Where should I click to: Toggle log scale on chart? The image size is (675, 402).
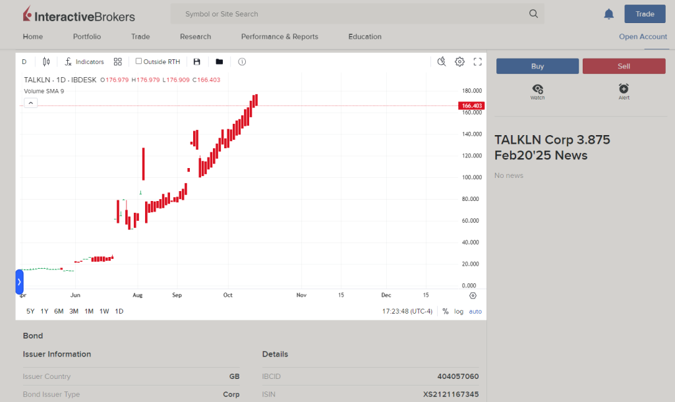tap(459, 312)
